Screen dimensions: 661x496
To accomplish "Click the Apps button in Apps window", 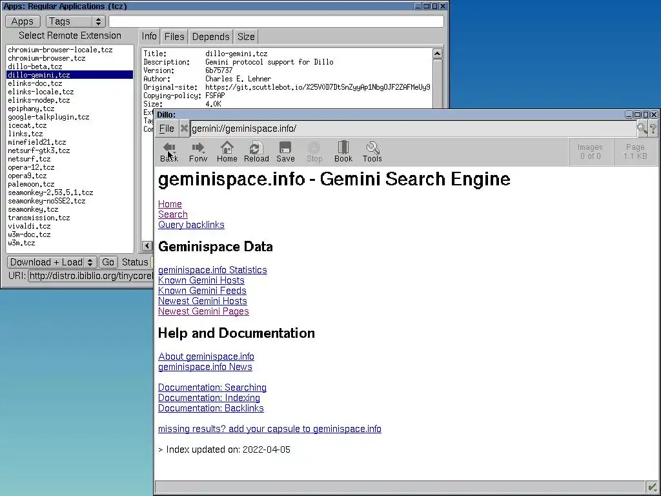I will tap(23, 21).
